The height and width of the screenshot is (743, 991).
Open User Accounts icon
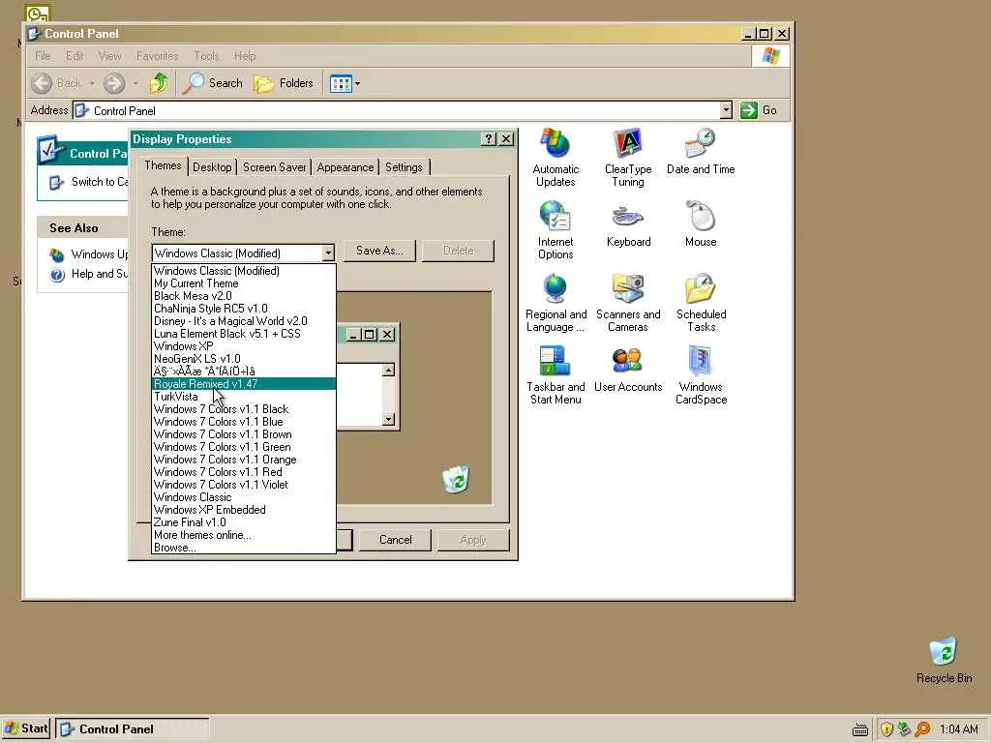(627, 370)
